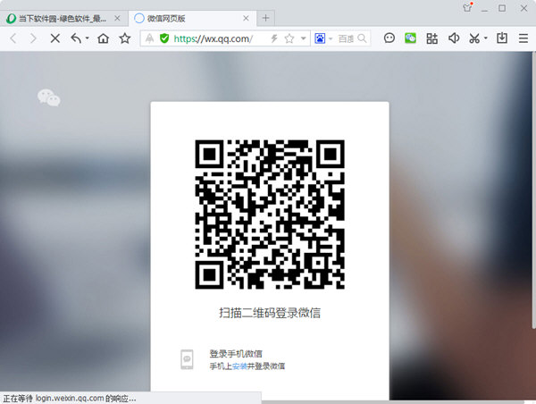536x404 pixels.
Task: Expand the screenshot tool dropdown arrow
Action: coord(486,38)
